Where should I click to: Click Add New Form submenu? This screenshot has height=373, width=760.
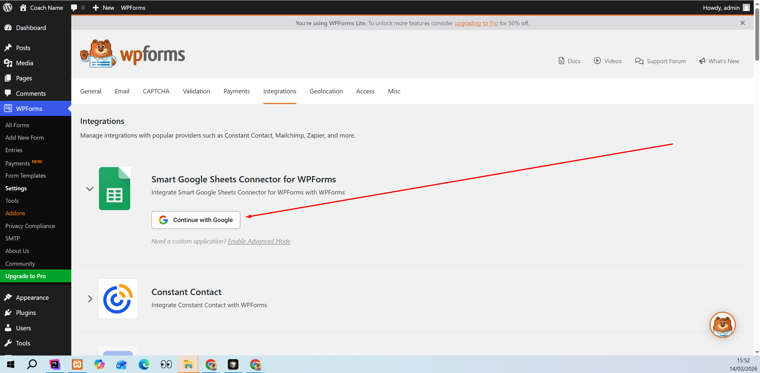(x=25, y=138)
